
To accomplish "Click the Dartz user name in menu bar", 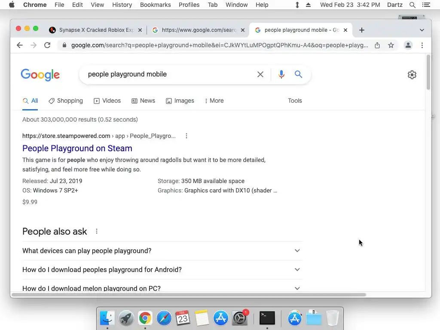I will pyautogui.click(x=394, y=5).
